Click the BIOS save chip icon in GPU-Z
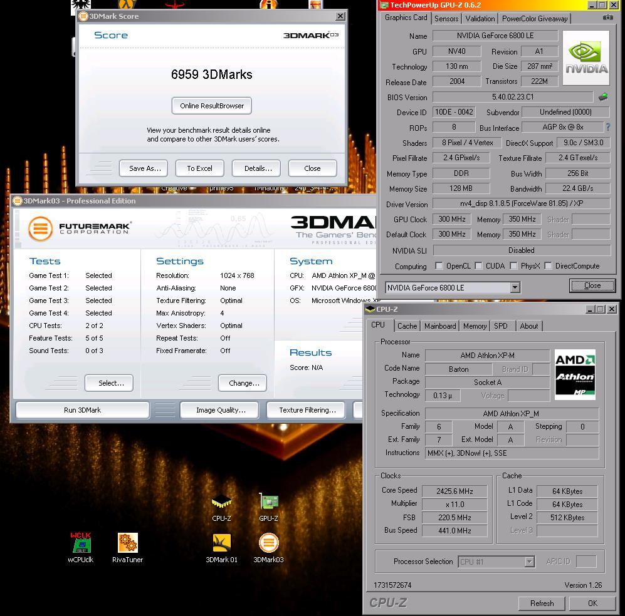Viewport: 625px width, 616px height. click(603, 96)
